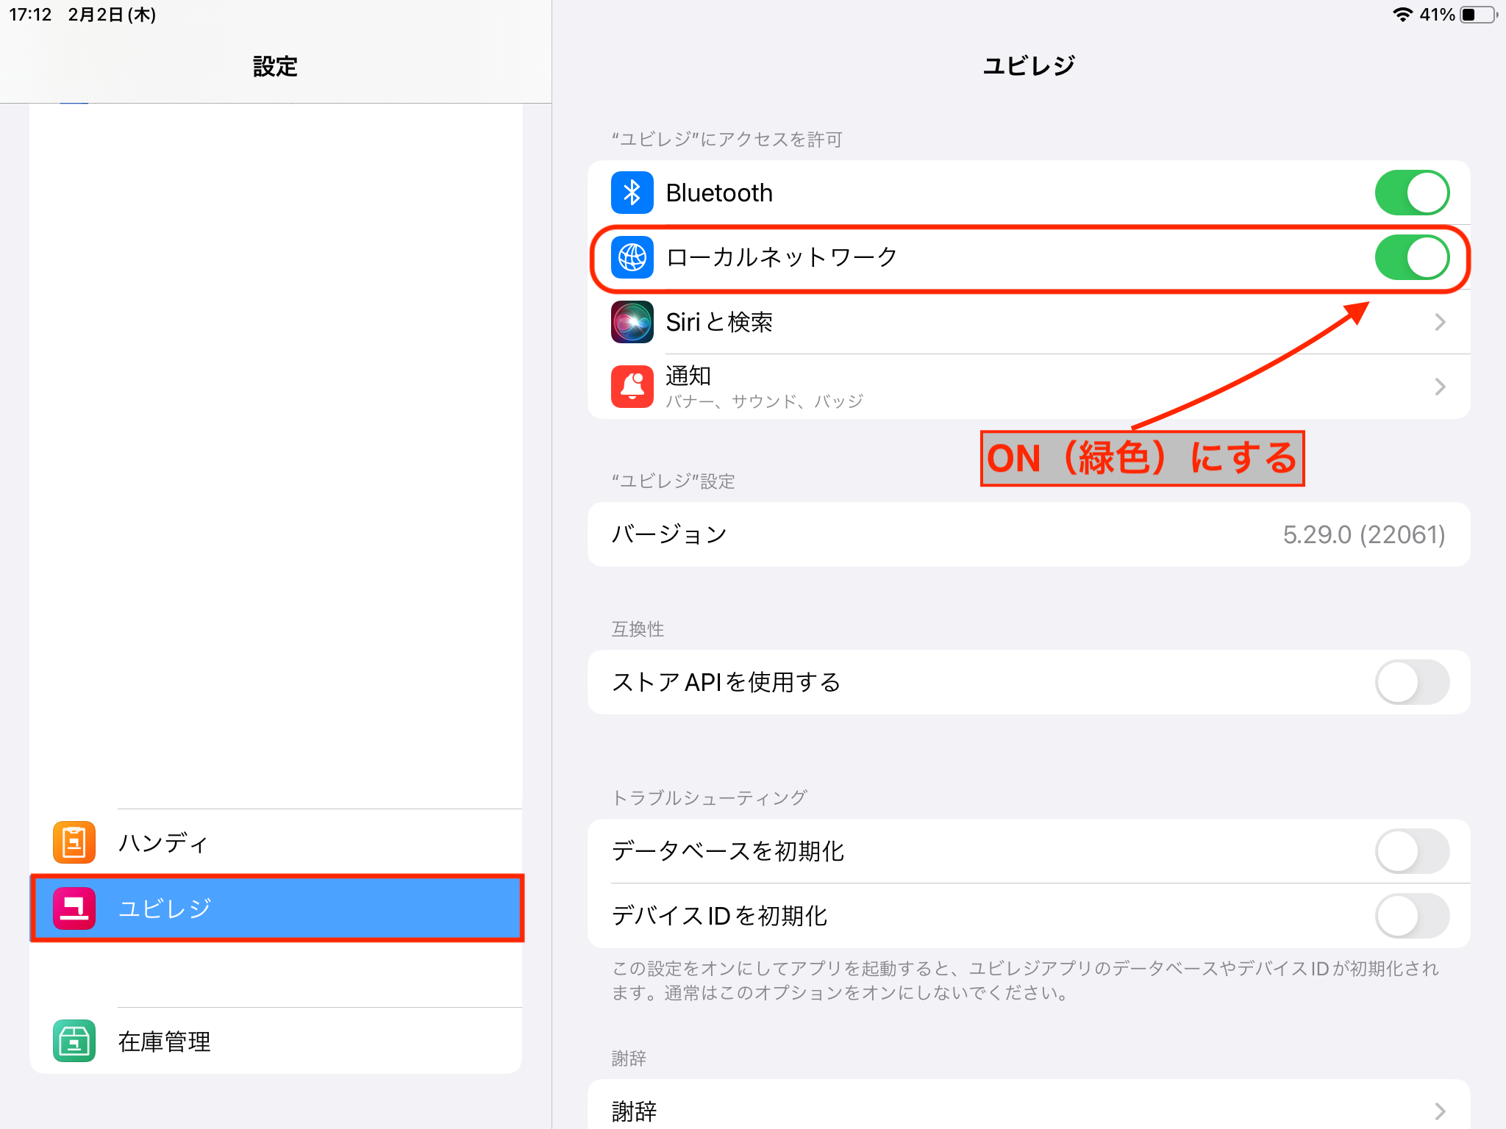Tap the Wi-Fi status icon
Screen dimensions: 1506x1129
tap(1403, 15)
